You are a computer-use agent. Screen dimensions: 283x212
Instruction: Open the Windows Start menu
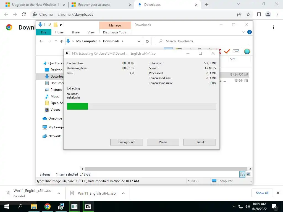[7, 206]
